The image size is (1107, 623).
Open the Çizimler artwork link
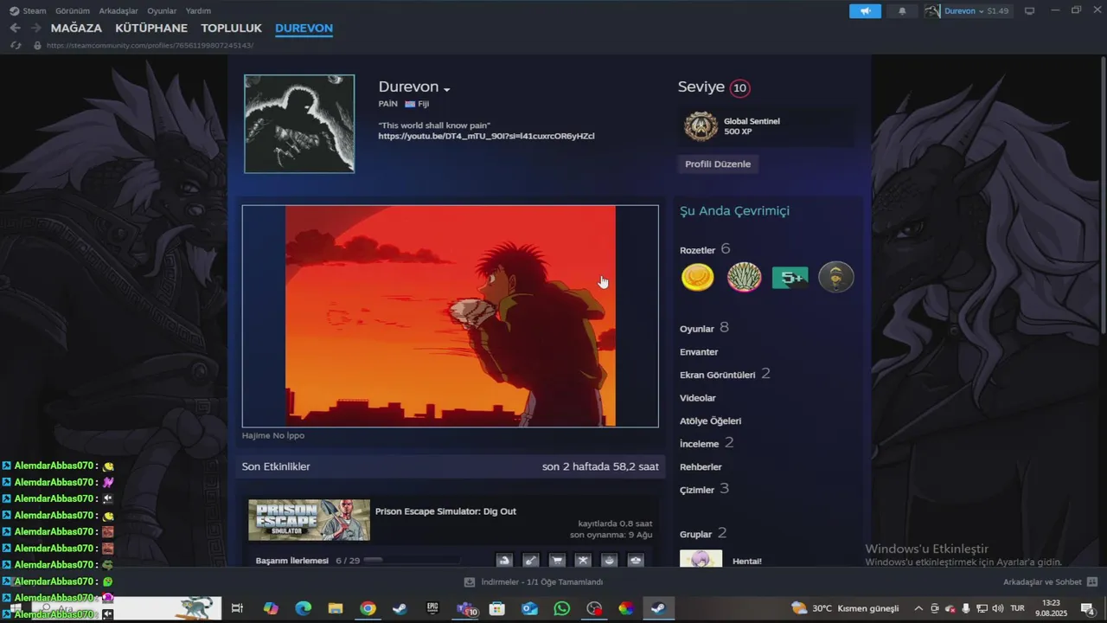coord(697,490)
